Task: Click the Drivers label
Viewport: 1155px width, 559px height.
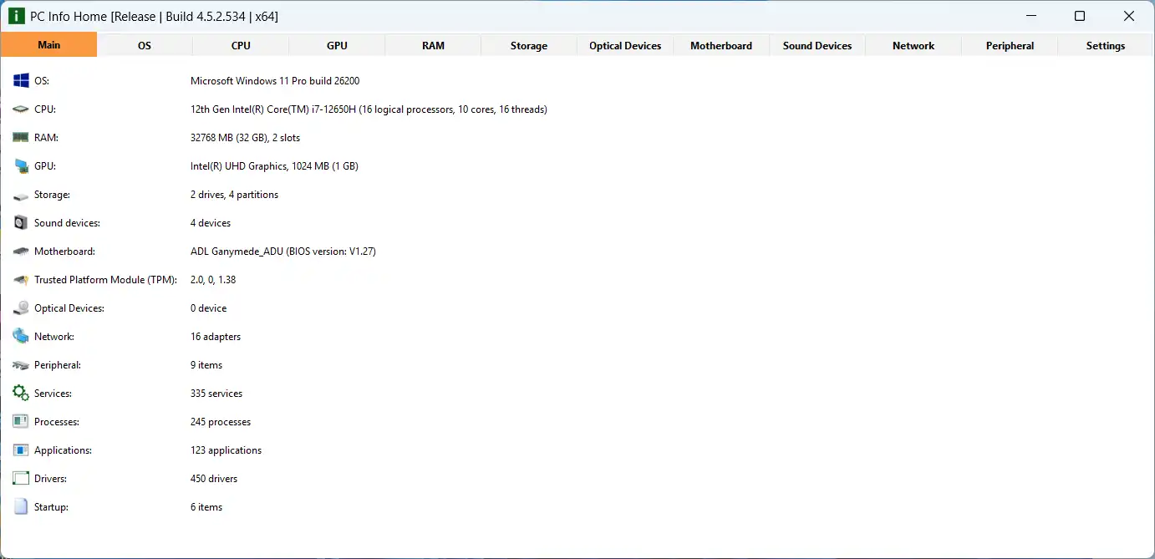Action: pos(50,479)
